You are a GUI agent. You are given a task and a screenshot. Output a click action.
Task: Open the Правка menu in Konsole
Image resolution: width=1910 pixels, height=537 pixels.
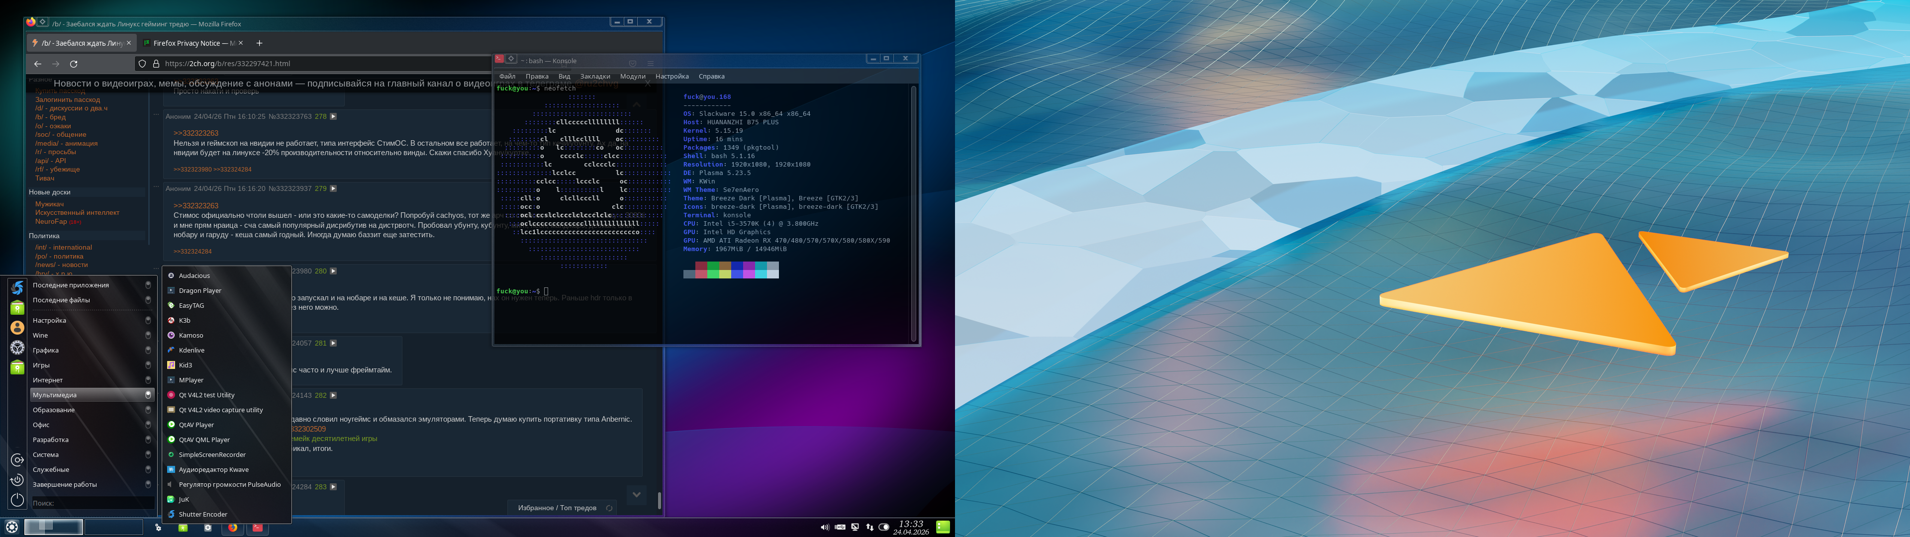537,77
